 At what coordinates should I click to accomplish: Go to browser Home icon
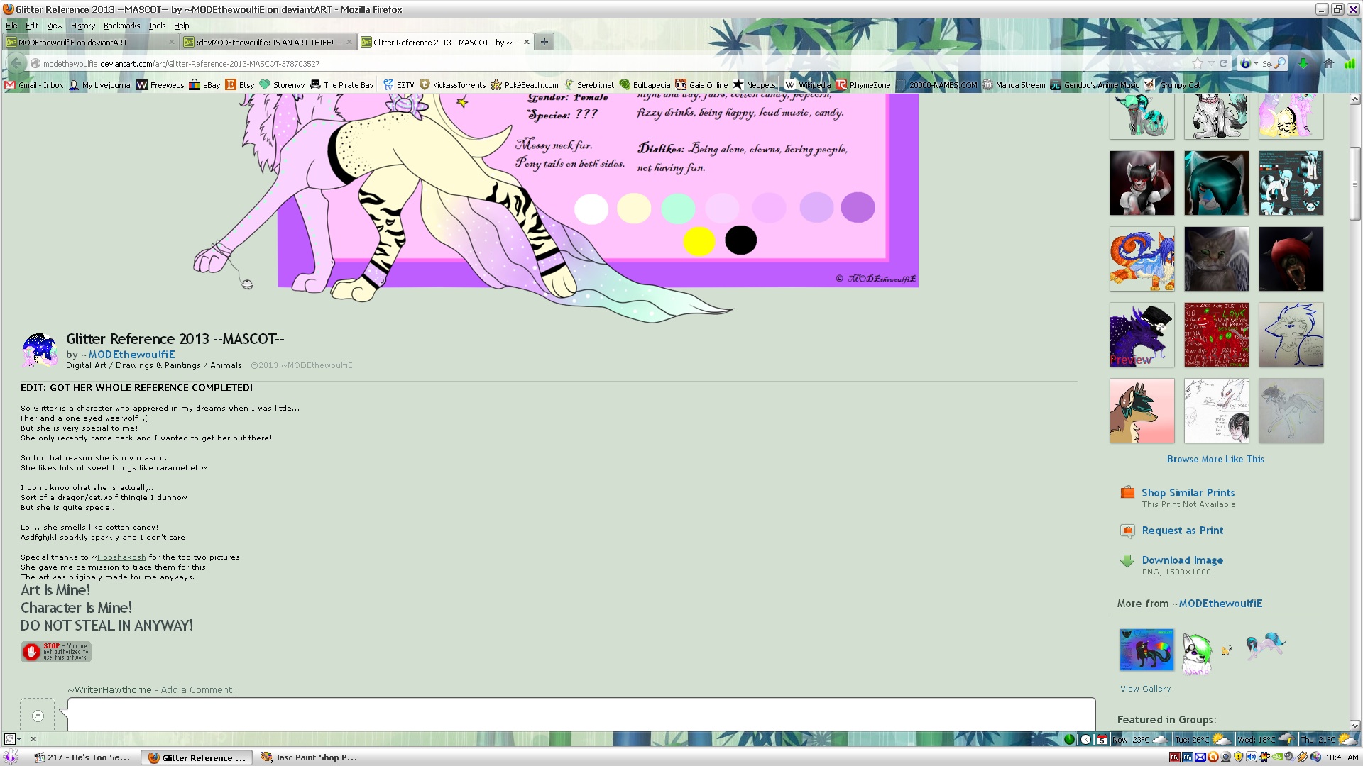(x=1329, y=64)
